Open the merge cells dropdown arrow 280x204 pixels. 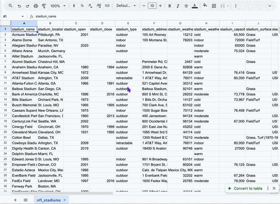(x=227, y=6)
